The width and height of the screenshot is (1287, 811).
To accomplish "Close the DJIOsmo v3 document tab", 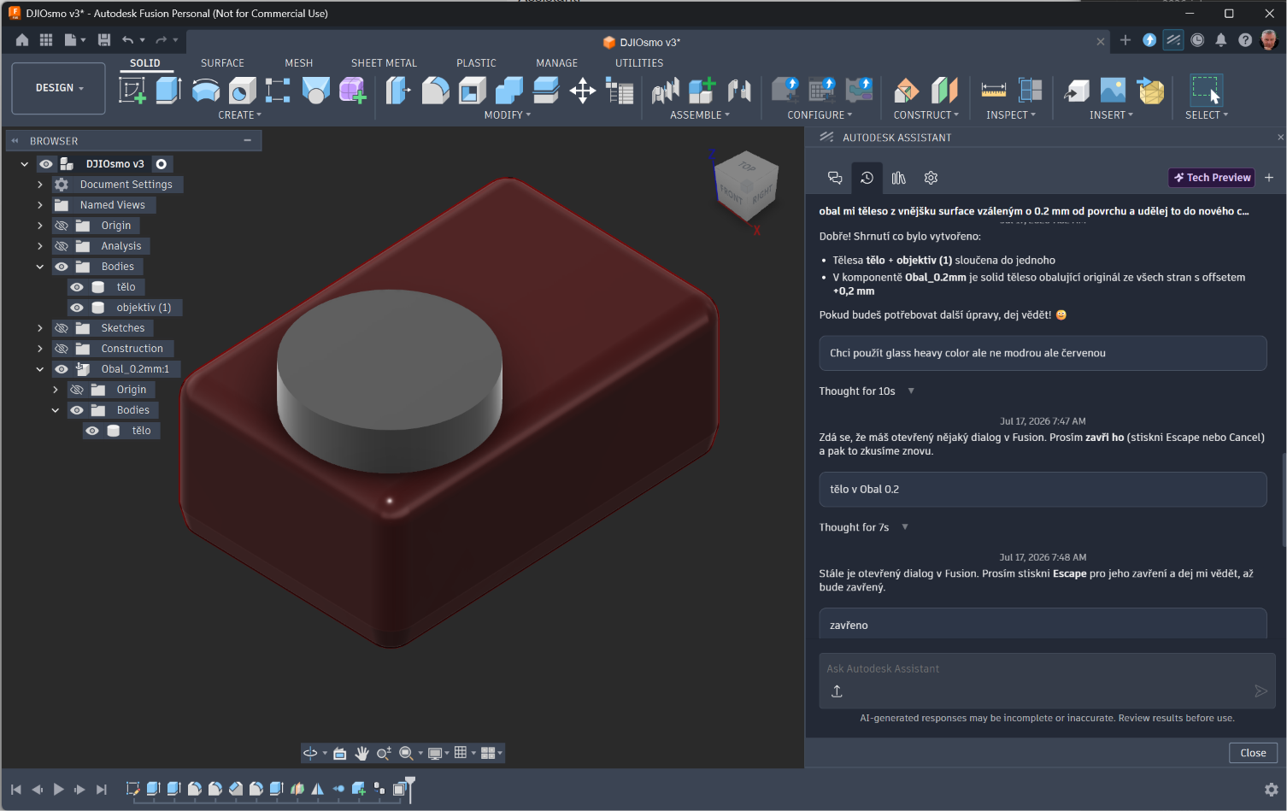I will click(x=1101, y=42).
